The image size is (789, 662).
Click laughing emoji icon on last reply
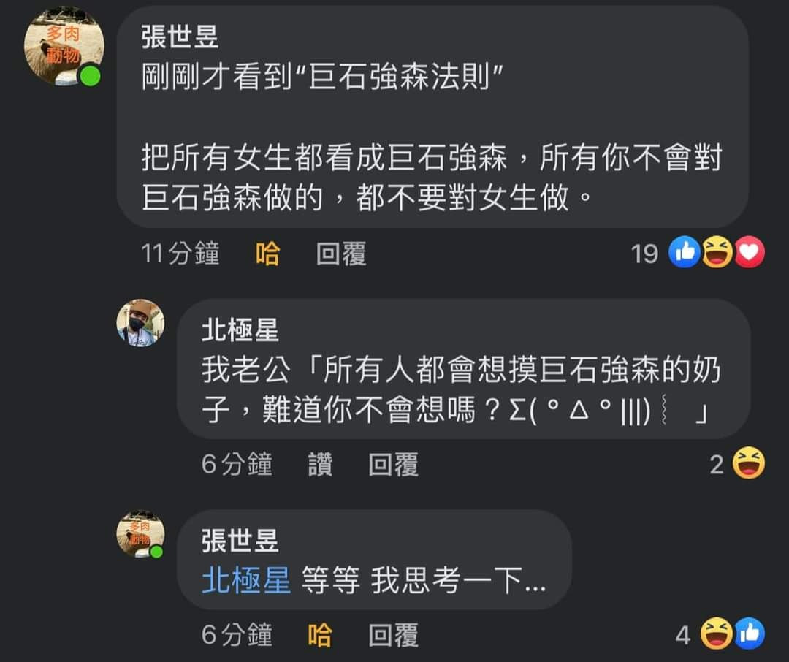pos(717,634)
